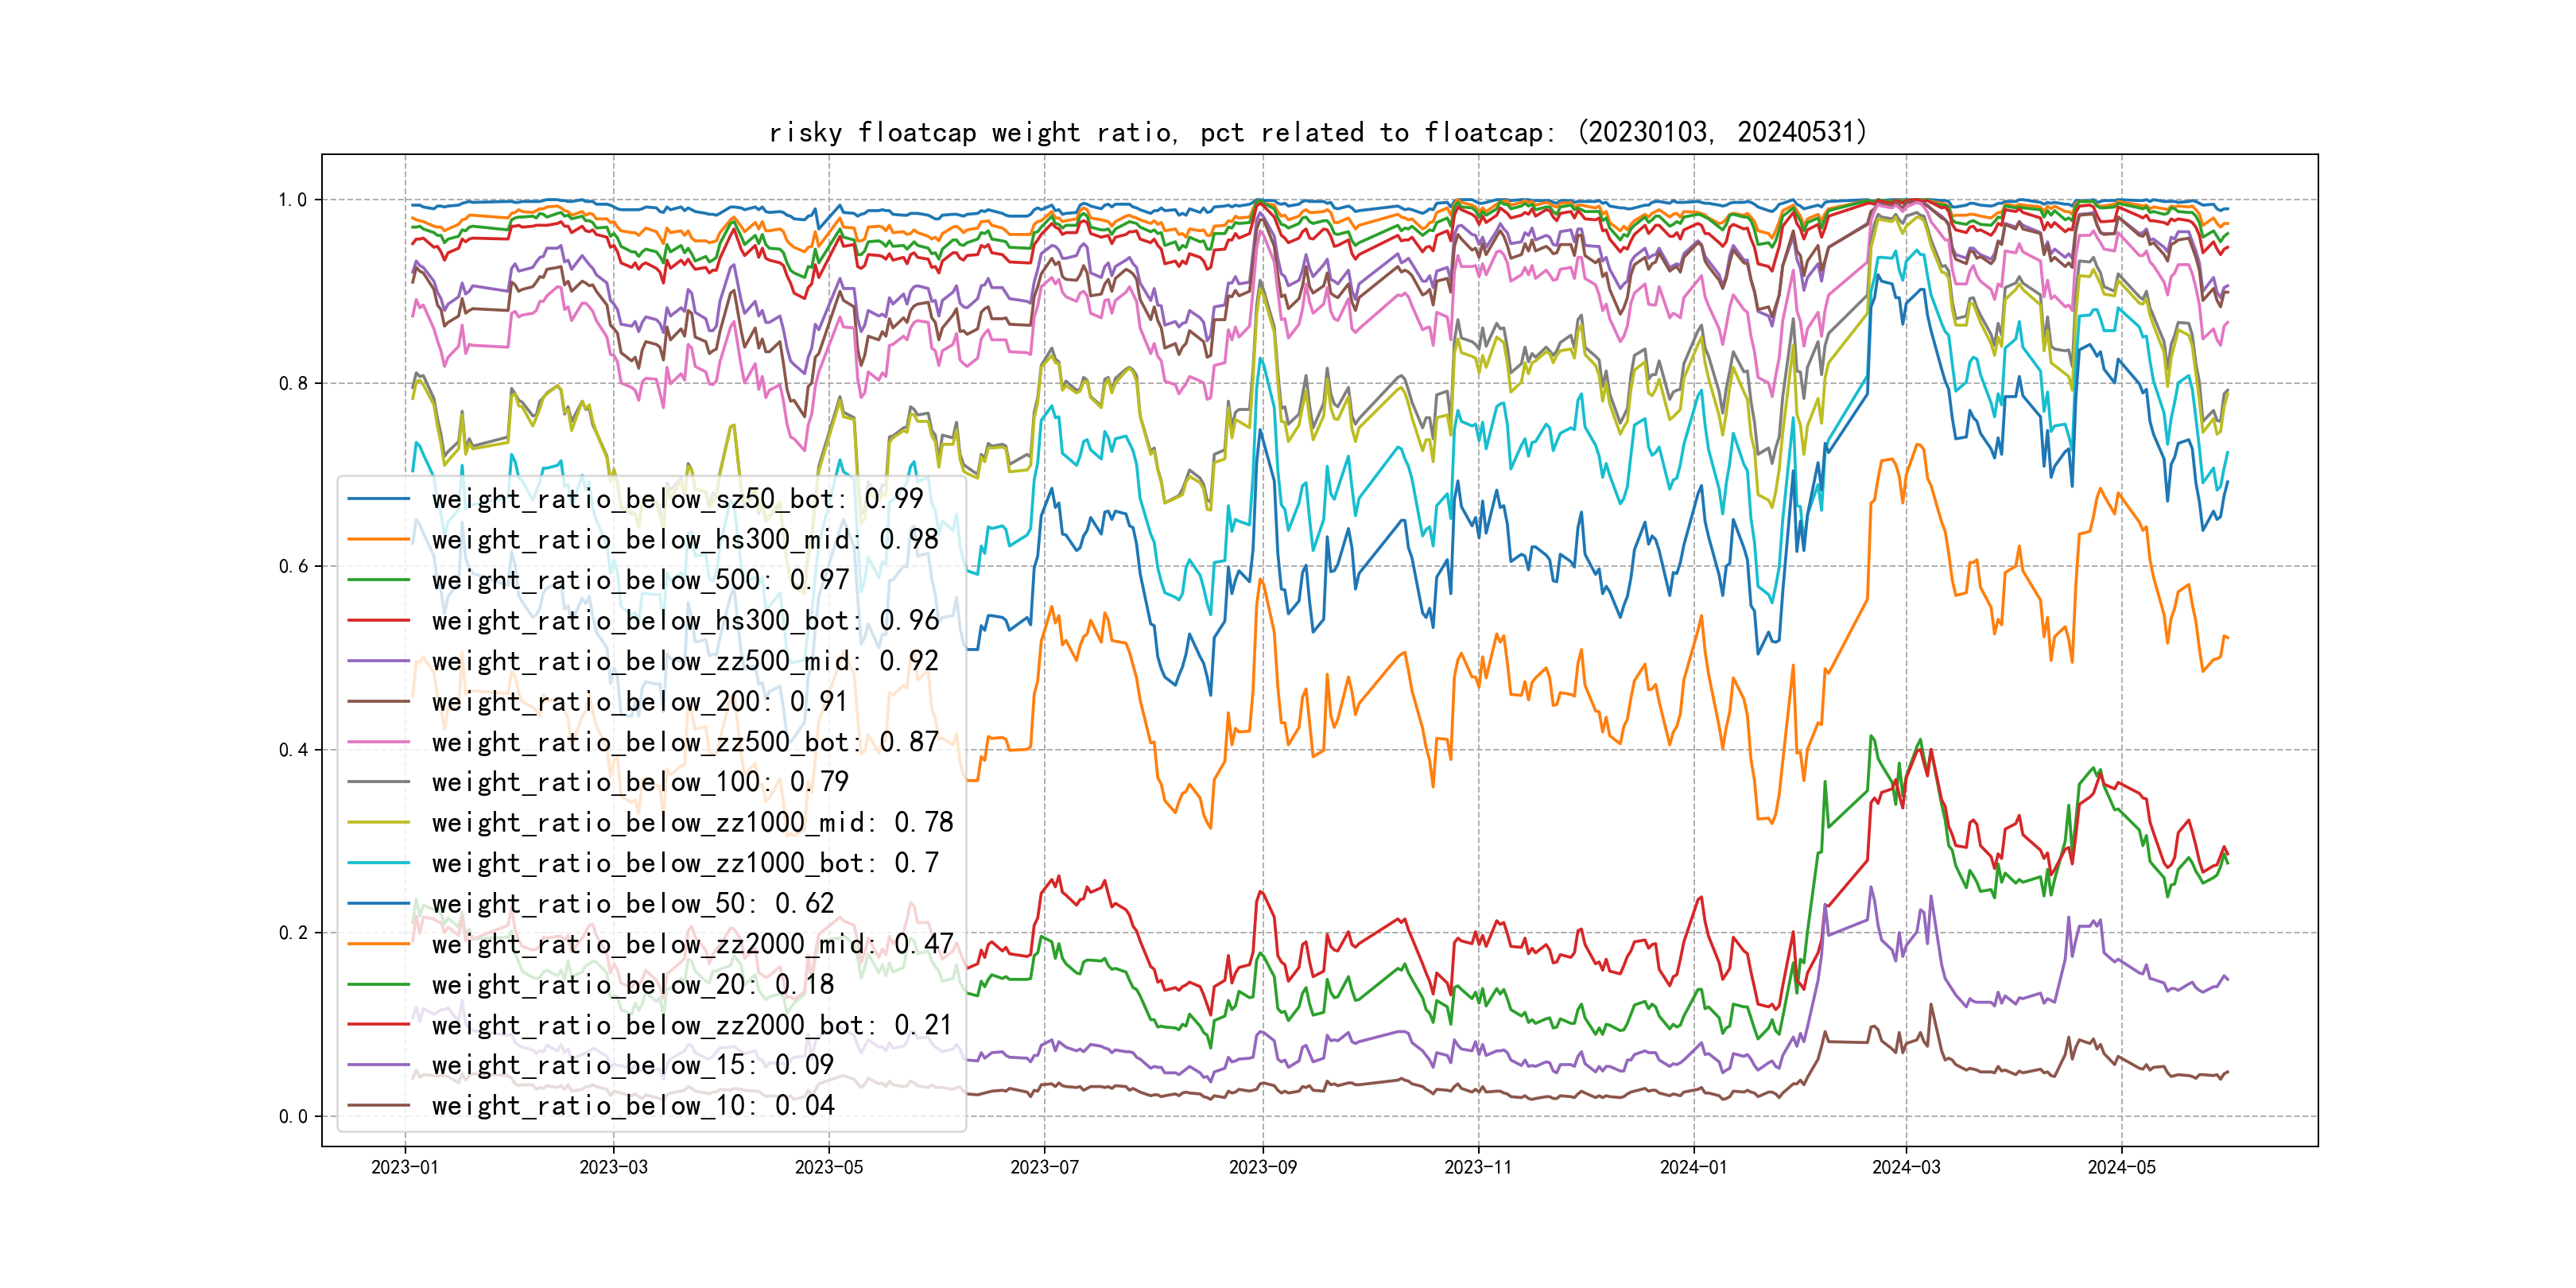
Task: Click the 2024-05 x-axis tick label
Action: [2121, 1167]
